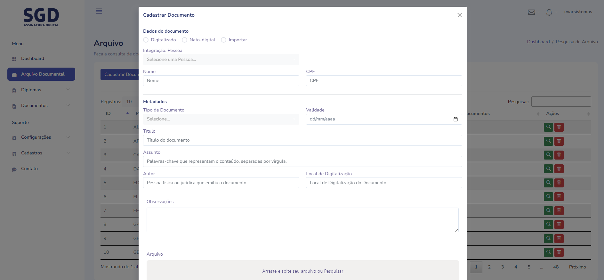Expand the Diplomas sidebar menu
Screen dimensions: 604x280
[x=41, y=90]
